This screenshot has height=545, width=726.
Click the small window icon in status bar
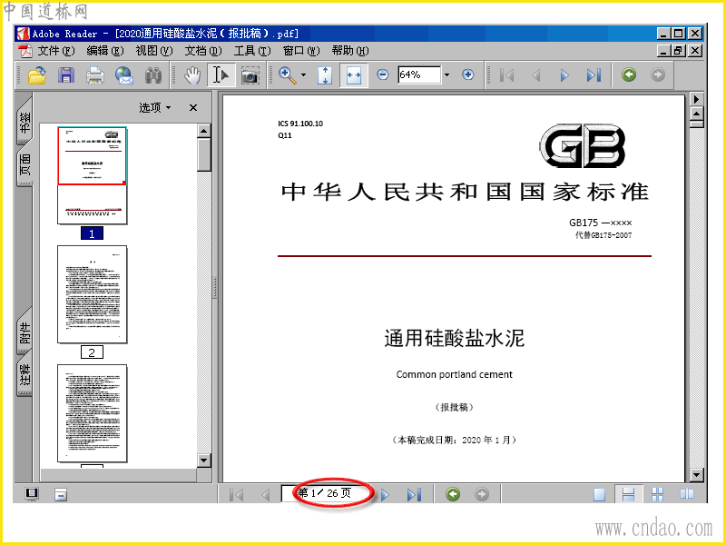click(61, 494)
